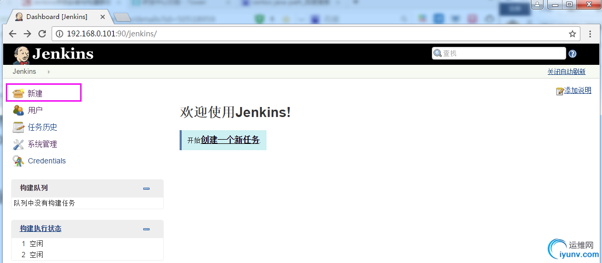This screenshot has height=263, width=602.
Task: Click the site info icon in address bar
Action: click(x=60, y=34)
